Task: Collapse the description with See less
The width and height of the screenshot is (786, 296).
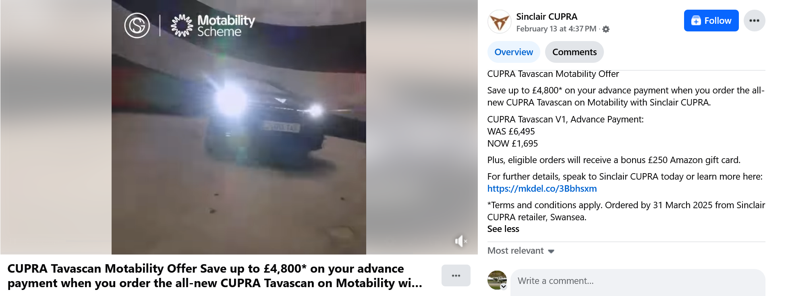Action: click(503, 229)
